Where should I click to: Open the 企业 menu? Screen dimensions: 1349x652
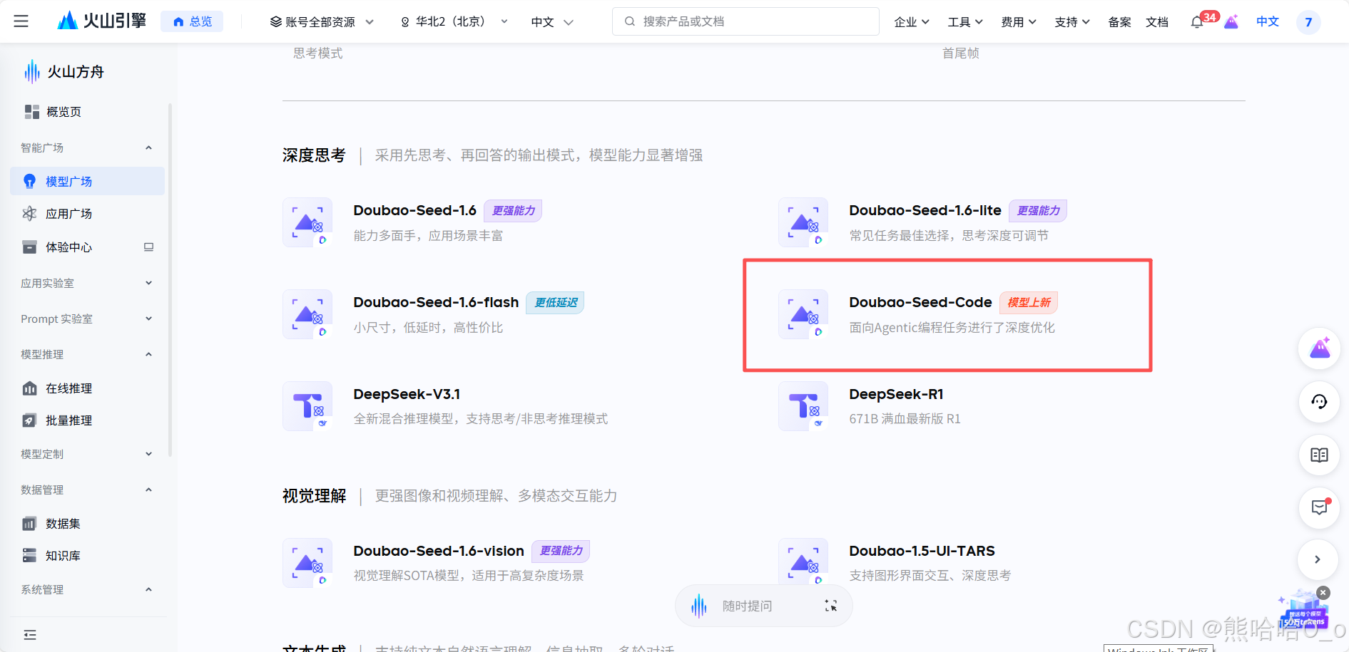[x=911, y=22]
